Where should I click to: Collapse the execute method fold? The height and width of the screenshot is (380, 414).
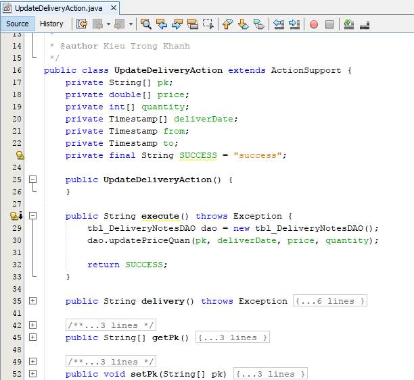click(32, 216)
